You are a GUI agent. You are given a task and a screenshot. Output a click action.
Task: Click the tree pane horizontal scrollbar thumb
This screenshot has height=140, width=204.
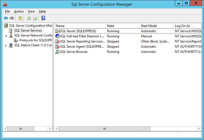pos(21,129)
